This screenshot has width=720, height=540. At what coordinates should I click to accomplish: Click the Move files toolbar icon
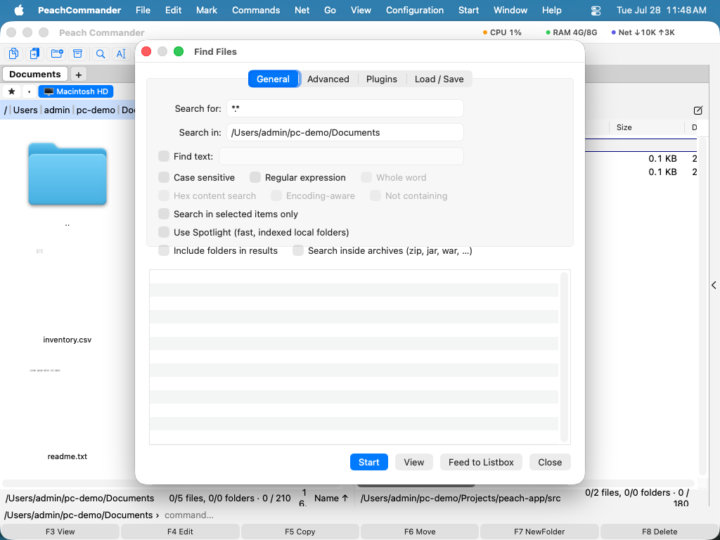coord(35,53)
